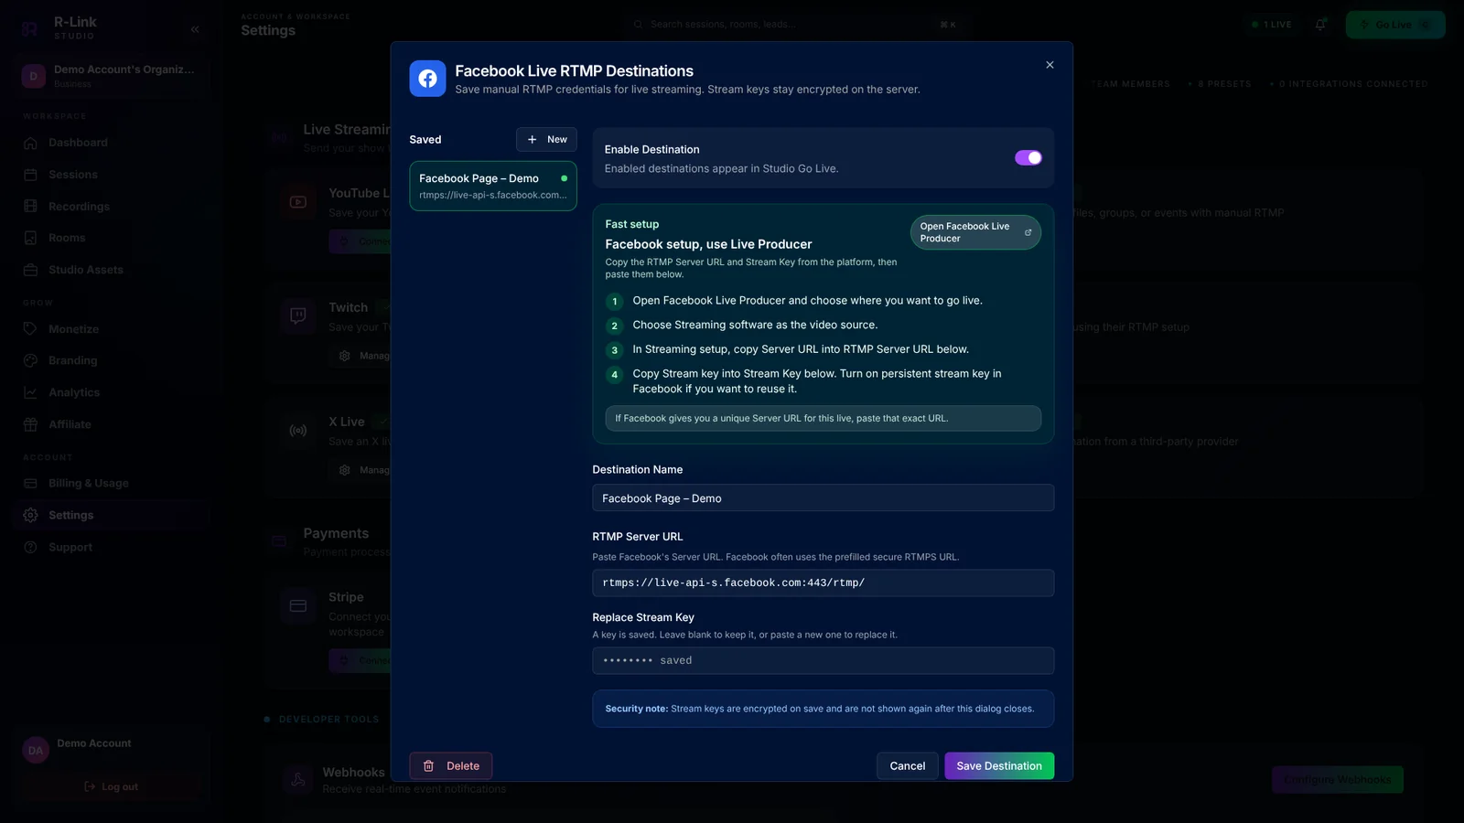
Task: Click the DA avatar for Demo Account
Action: tap(36, 751)
